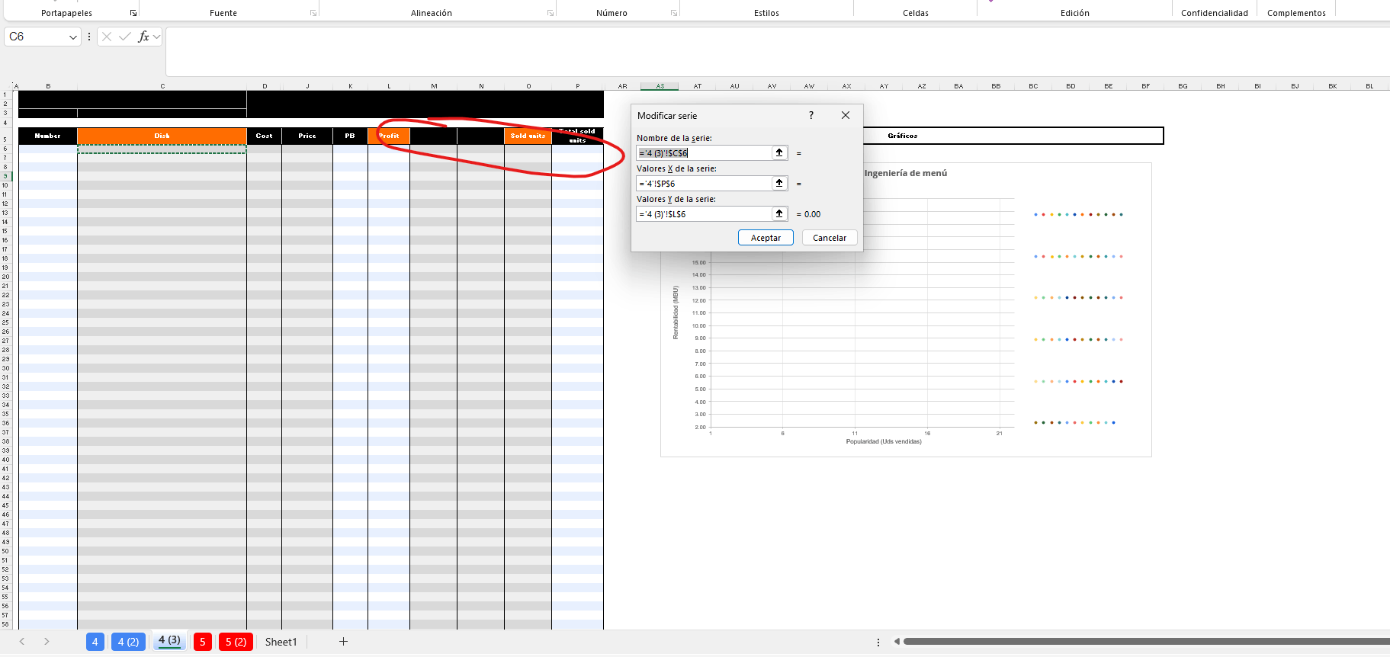Screen dimensions: 1390x657
Task: Focus the Valores X de la serie field
Action: (x=705, y=183)
